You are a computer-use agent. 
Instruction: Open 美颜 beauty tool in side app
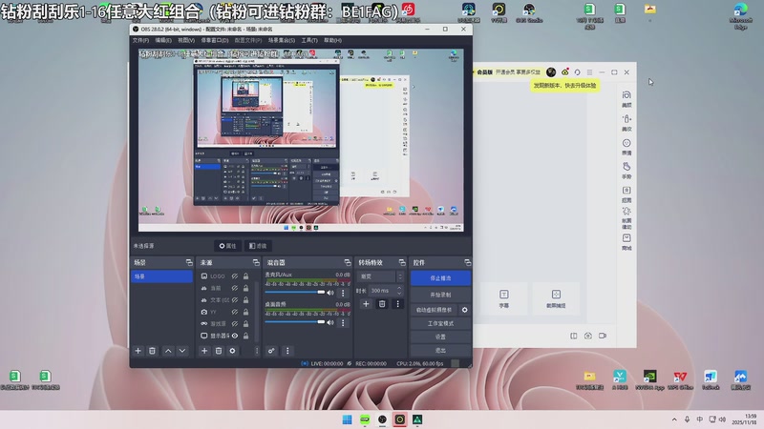pos(626,99)
